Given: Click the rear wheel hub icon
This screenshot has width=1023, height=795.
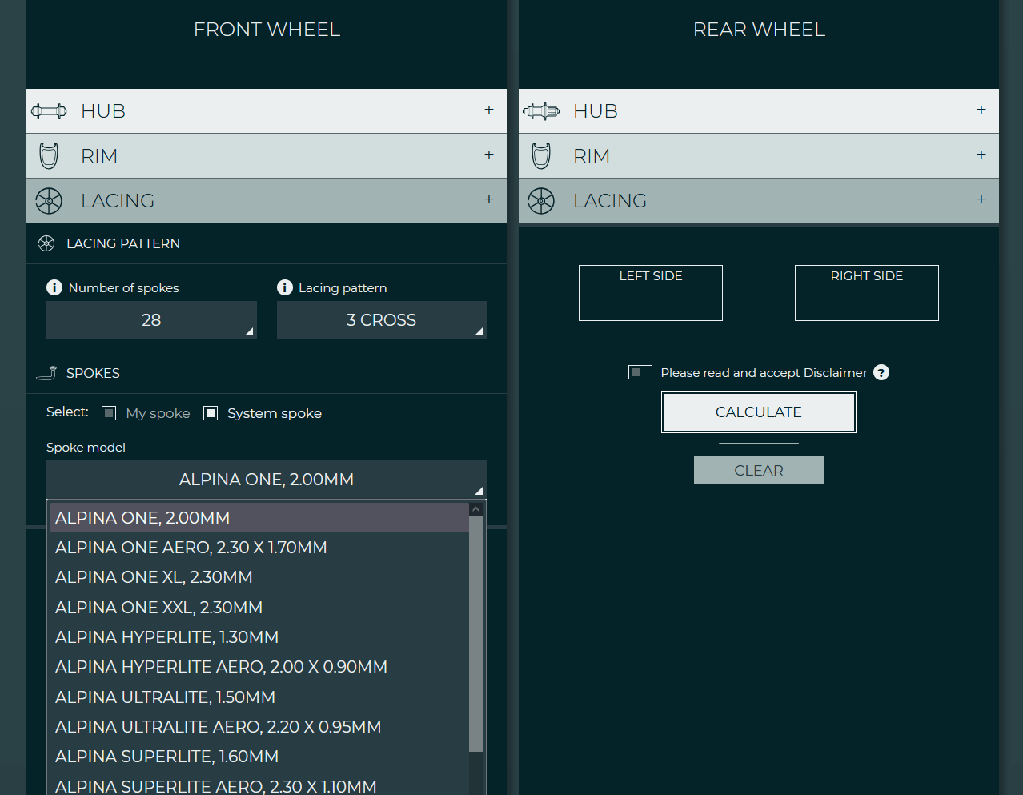Looking at the screenshot, I should click(x=541, y=111).
